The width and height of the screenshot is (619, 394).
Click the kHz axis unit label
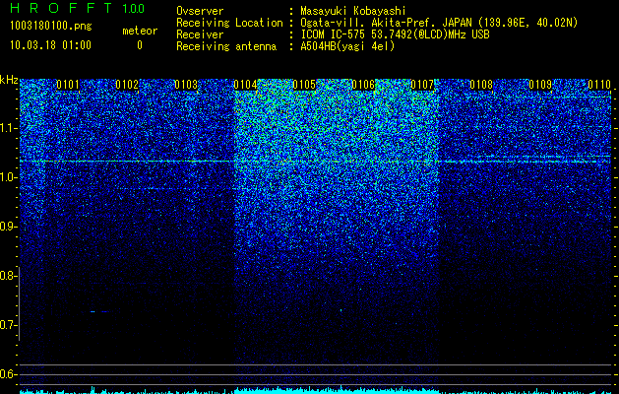[x=9, y=80]
